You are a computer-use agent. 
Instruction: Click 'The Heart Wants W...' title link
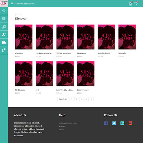click(x=44, y=53)
